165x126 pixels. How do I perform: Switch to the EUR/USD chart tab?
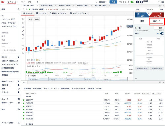click(x=47, y=5)
